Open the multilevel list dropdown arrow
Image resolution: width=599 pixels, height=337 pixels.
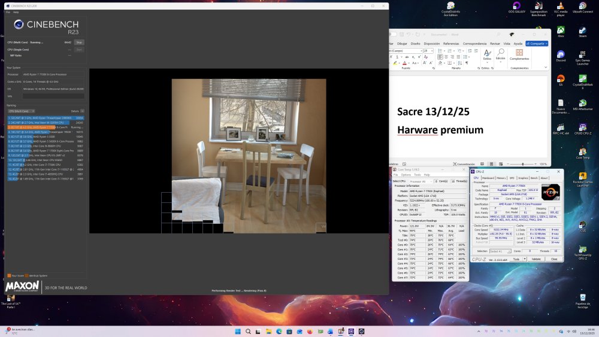463,51
